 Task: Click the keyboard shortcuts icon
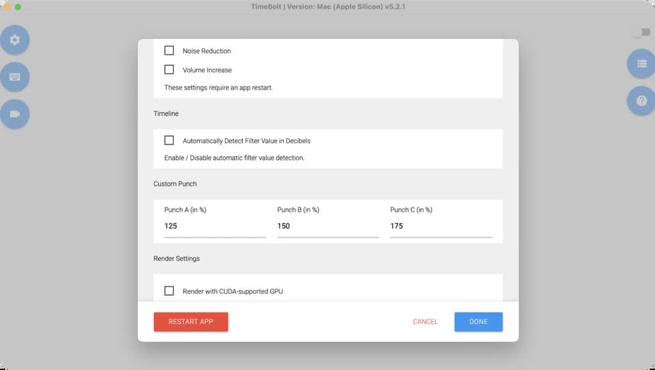pos(14,77)
